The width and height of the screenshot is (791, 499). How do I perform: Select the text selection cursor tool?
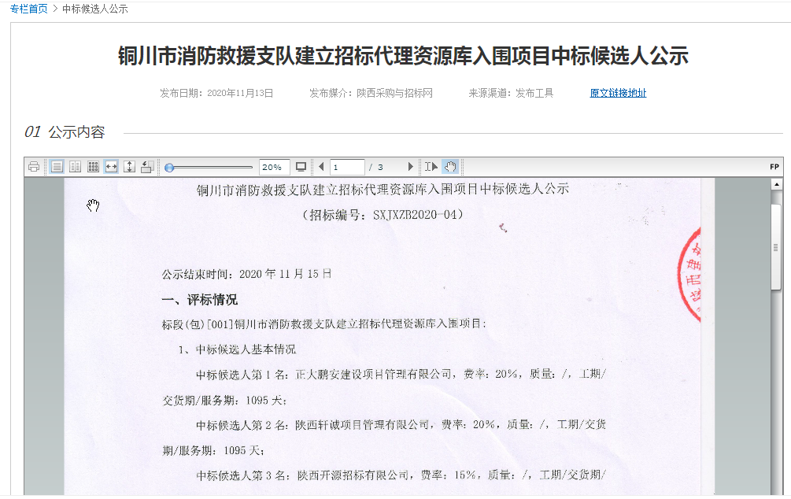pyautogui.click(x=431, y=167)
